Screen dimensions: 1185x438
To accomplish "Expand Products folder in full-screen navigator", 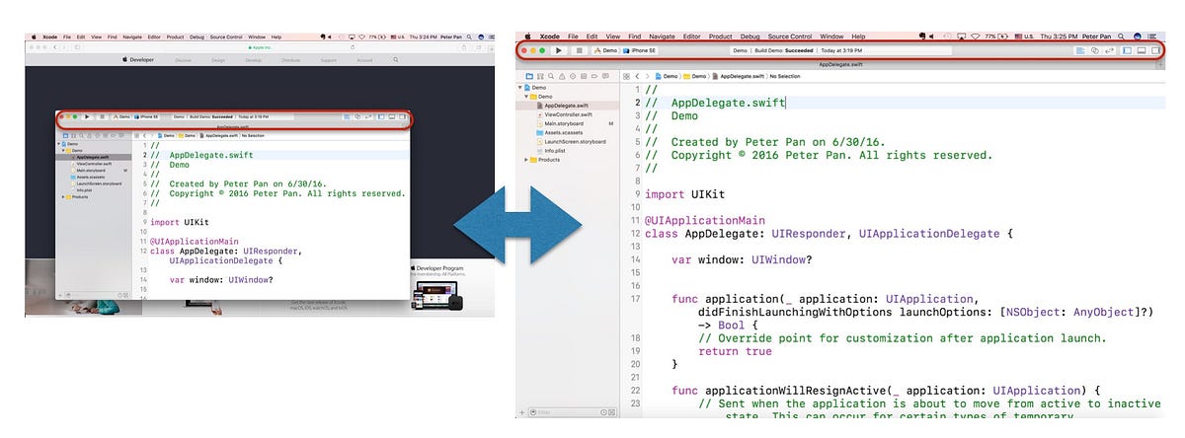I will (525, 160).
